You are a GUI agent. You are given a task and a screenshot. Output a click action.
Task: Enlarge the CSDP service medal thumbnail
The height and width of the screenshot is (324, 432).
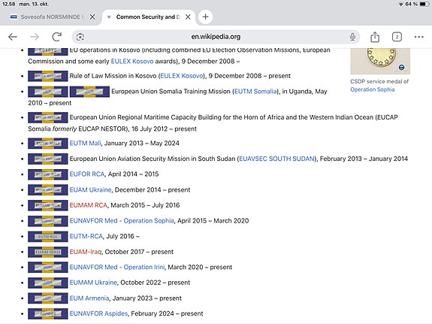pos(380,61)
